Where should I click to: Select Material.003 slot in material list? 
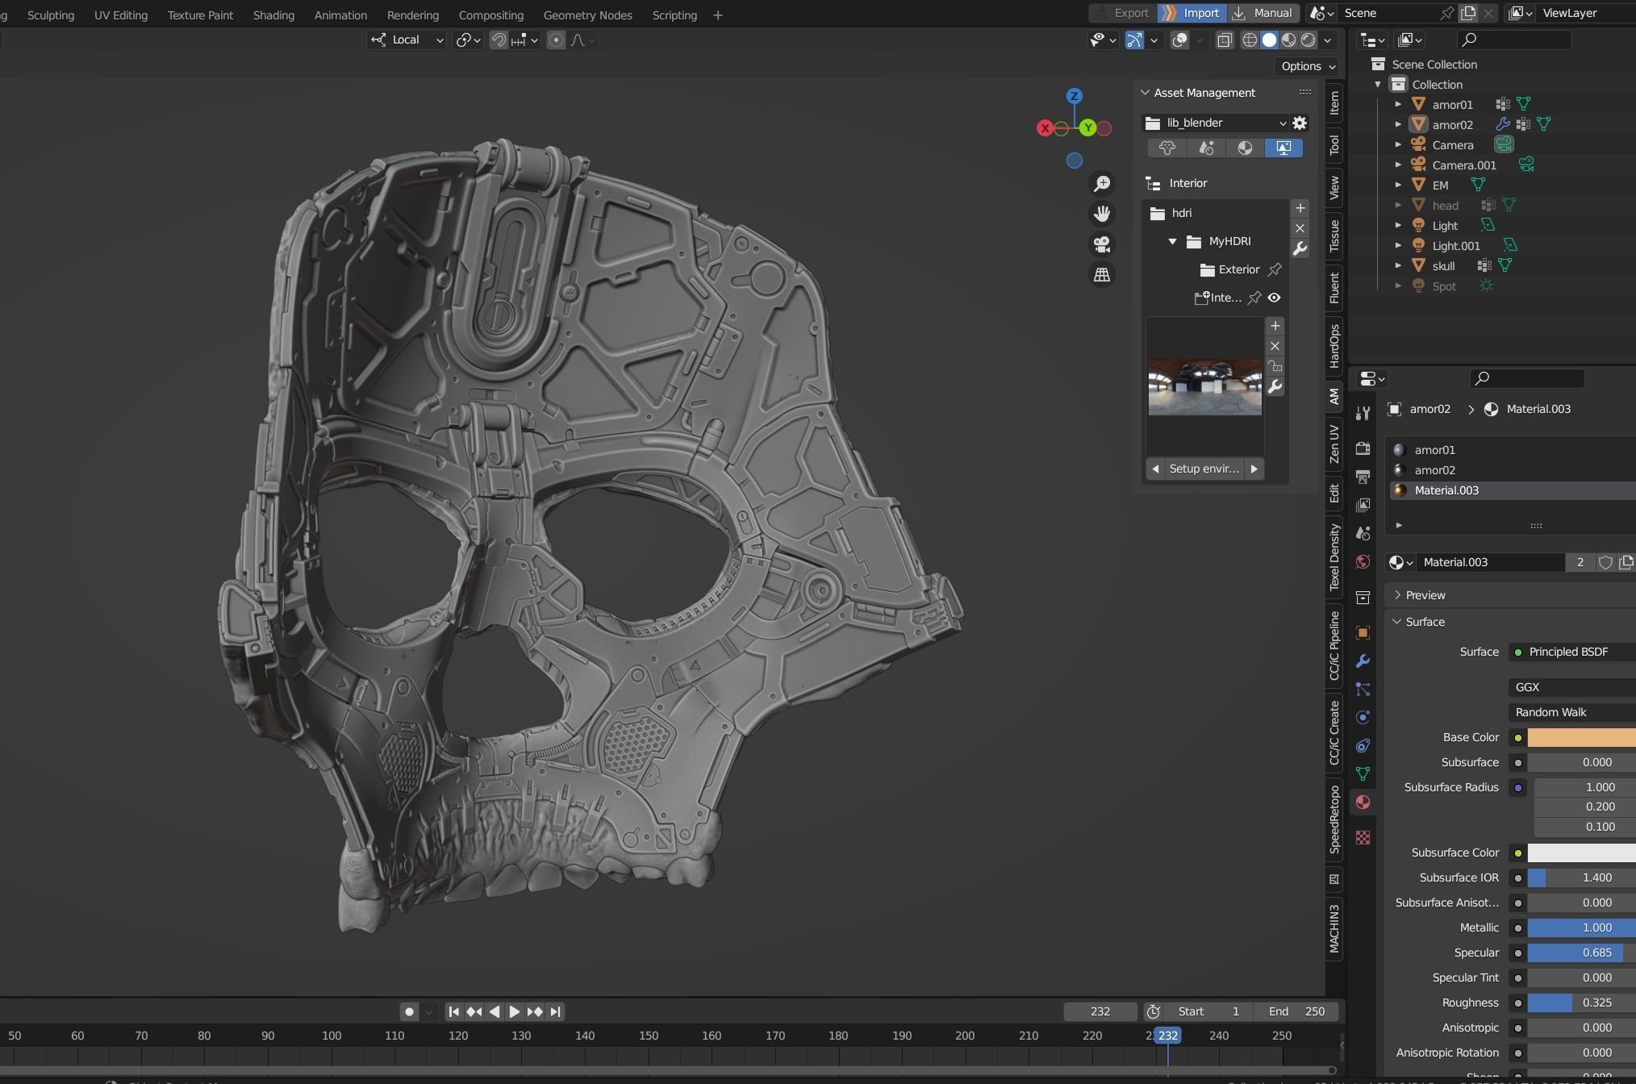[1512, 490]
